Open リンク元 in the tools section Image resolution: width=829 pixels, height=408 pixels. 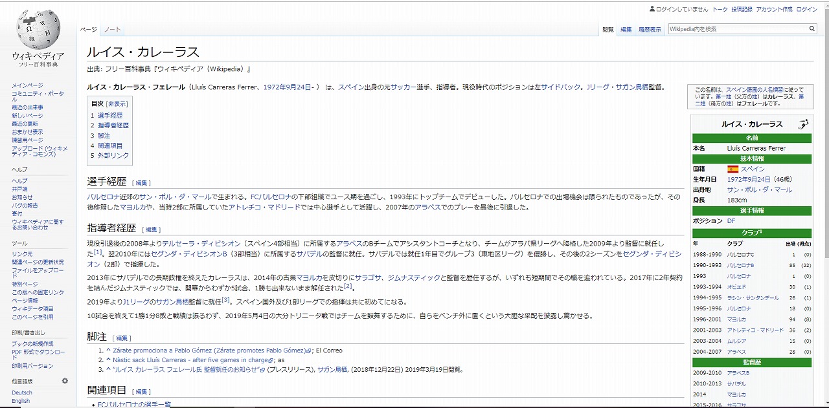[22, 254]
